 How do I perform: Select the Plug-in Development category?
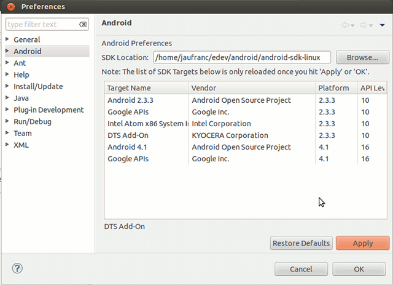(49, 110)
